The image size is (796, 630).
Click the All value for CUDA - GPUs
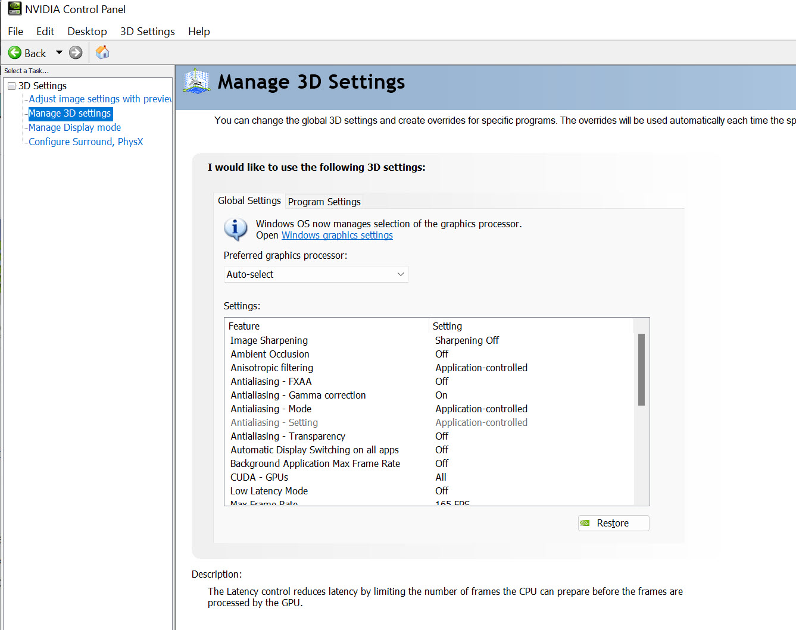[x=441, y=477]
